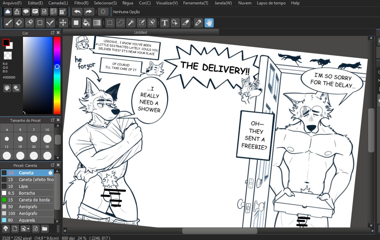
Task: Select the Eraser tool in the toolbar
Action: click(19, 23)
